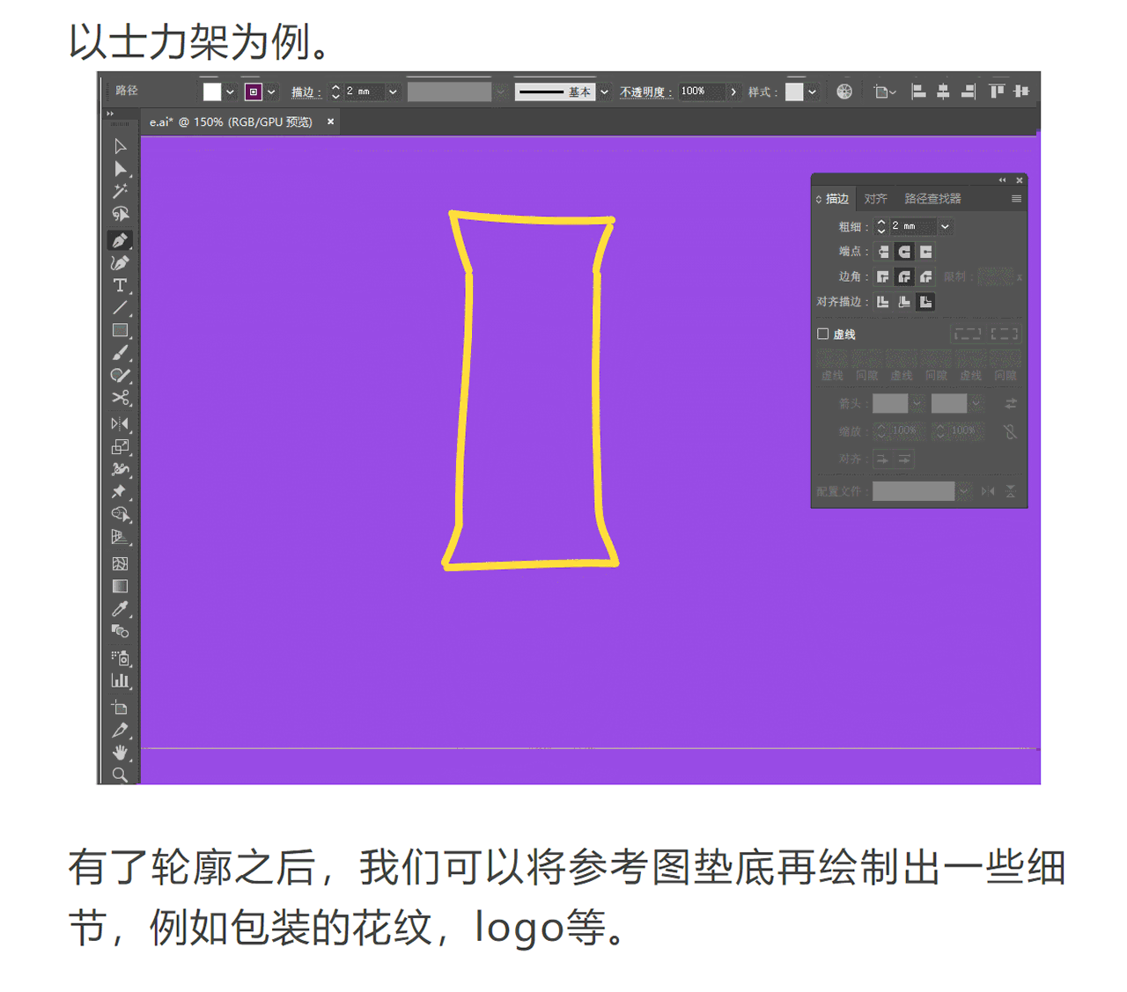Select the Scale tool

coord(121,447)
